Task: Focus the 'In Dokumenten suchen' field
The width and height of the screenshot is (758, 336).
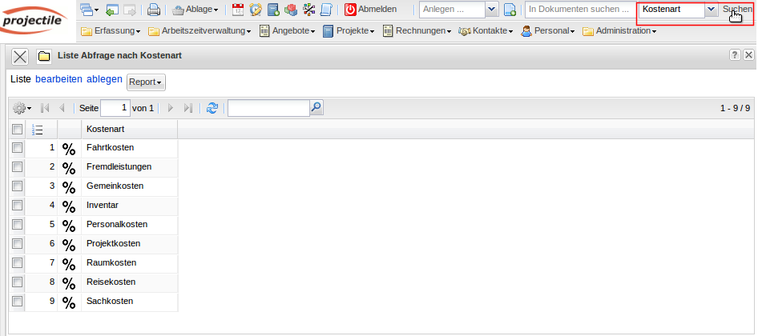Action: click(x=581, y=9)
